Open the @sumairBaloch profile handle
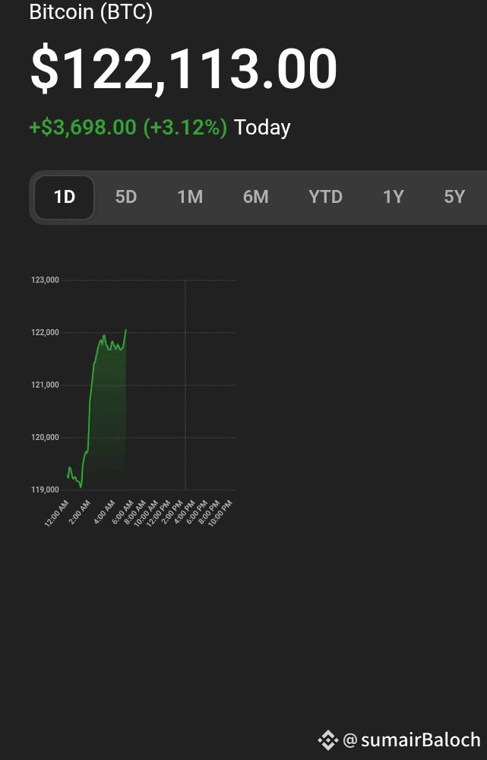 click(412, 739)
